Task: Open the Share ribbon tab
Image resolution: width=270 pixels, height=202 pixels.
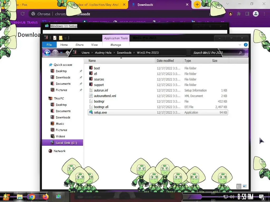Action: coord(79,45)
